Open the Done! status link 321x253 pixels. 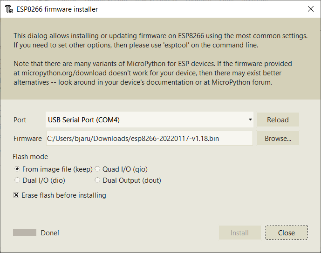(50, 233)
